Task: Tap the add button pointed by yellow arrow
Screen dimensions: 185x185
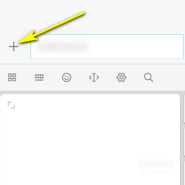Action: point(14,46)
